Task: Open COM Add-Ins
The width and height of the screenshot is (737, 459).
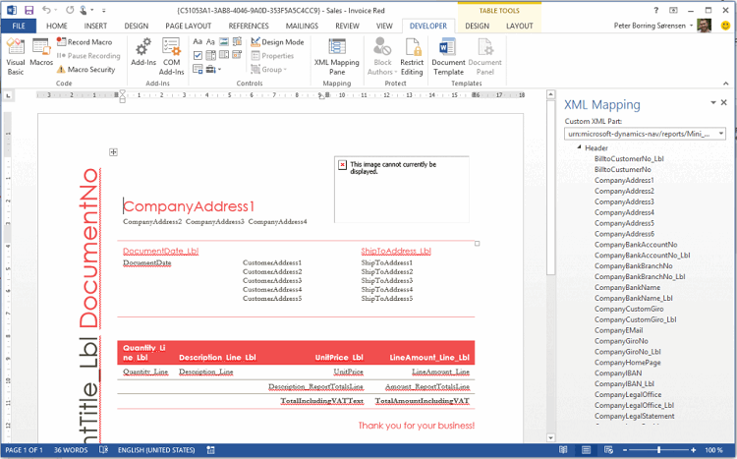Action: [172, 54]
